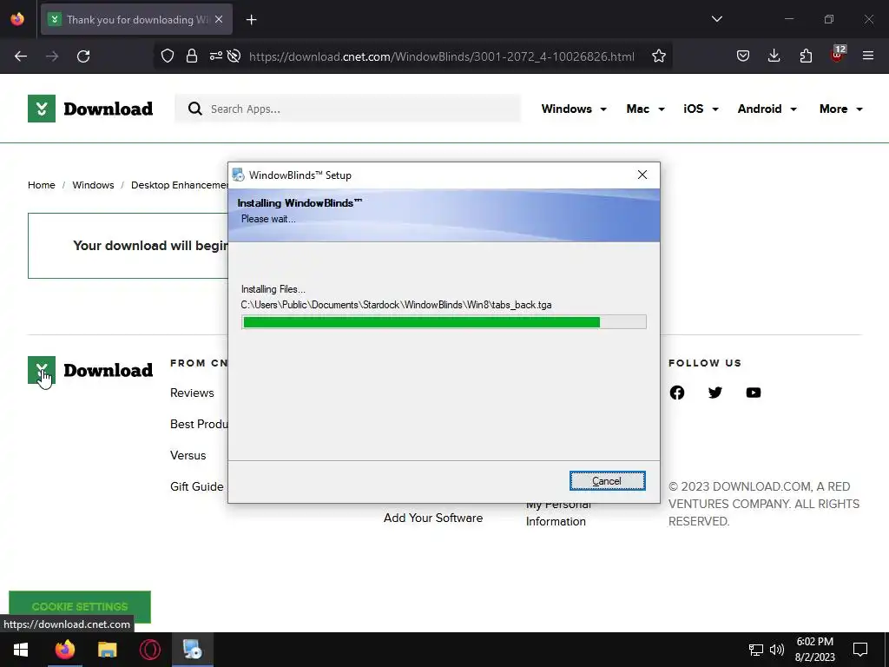Image resolution: width=889 pixels, height=667 pixels.
Task: Open the site permissions icon in the address bar
Action: pos(216,56)
